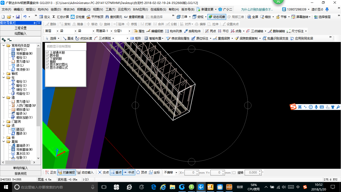Click the X coordinate input field
341x192 pixels.
191,172
